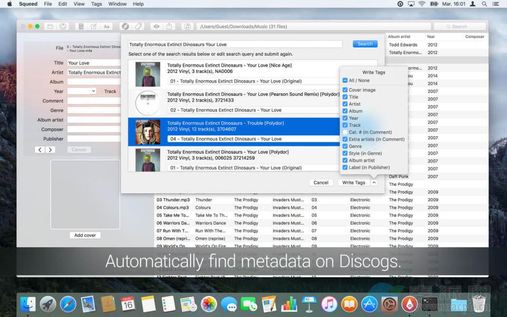Click the Discogs search query text field
The width and height of the screenshot is (507, 317).
(x=235, y=44)
